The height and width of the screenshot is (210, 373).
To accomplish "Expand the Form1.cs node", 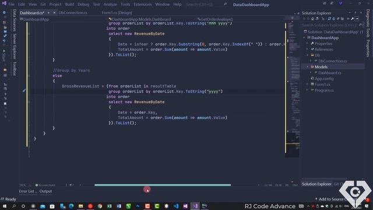I will (x=307, y=84).
